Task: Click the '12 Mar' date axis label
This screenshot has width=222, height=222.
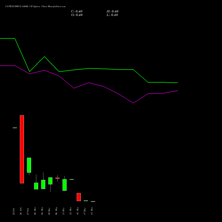Action: click(71, 211)
